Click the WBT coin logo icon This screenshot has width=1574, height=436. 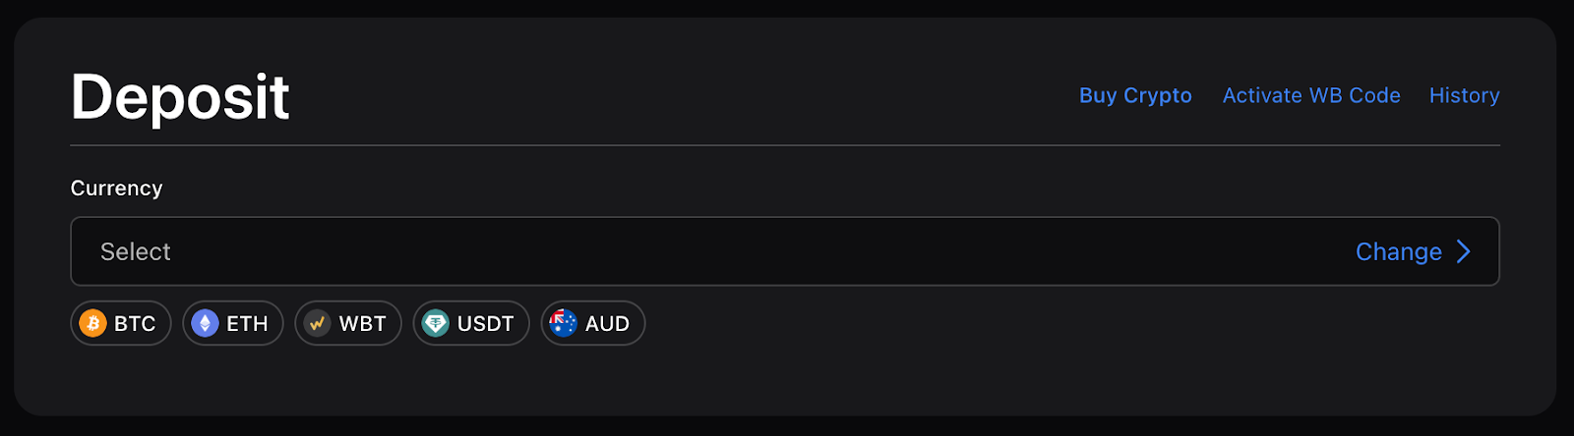tap(317, 323)
